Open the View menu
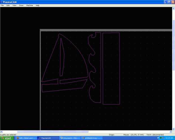The image size is (175, 140). 14,5
